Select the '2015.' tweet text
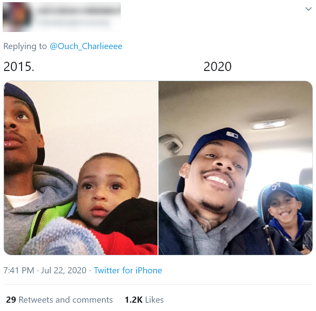 click(x=19, y=67)
